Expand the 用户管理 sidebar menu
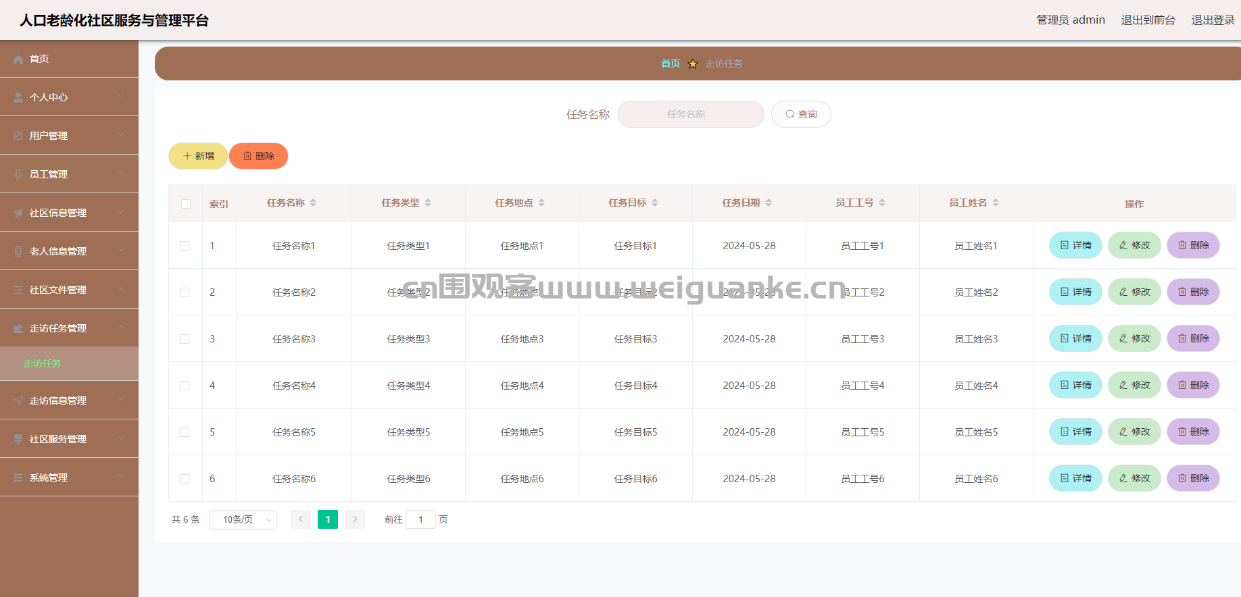1241x597 pixels. point(69,136)
